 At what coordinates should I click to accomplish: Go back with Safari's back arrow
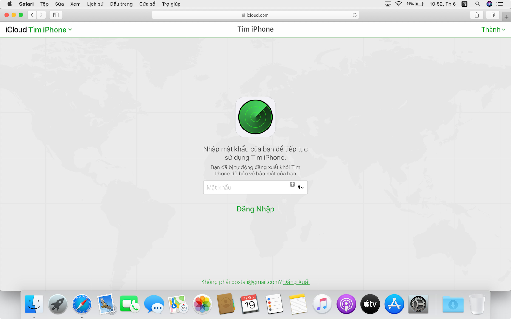point(32,15)
